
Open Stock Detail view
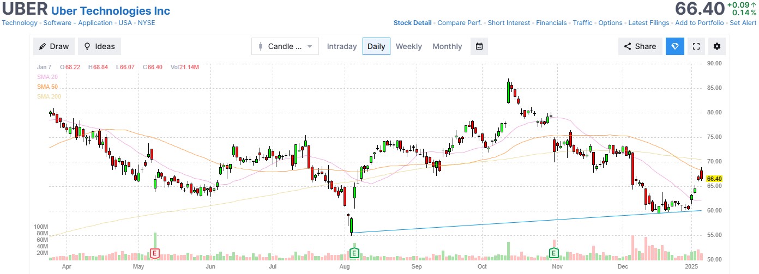412,23
